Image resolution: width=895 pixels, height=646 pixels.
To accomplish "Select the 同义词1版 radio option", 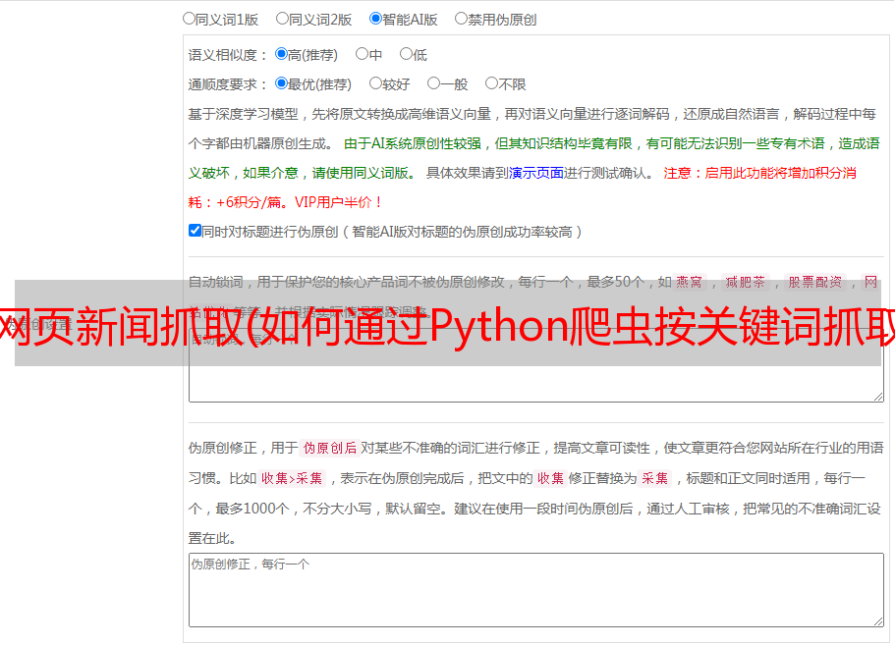I will point(189,19).
